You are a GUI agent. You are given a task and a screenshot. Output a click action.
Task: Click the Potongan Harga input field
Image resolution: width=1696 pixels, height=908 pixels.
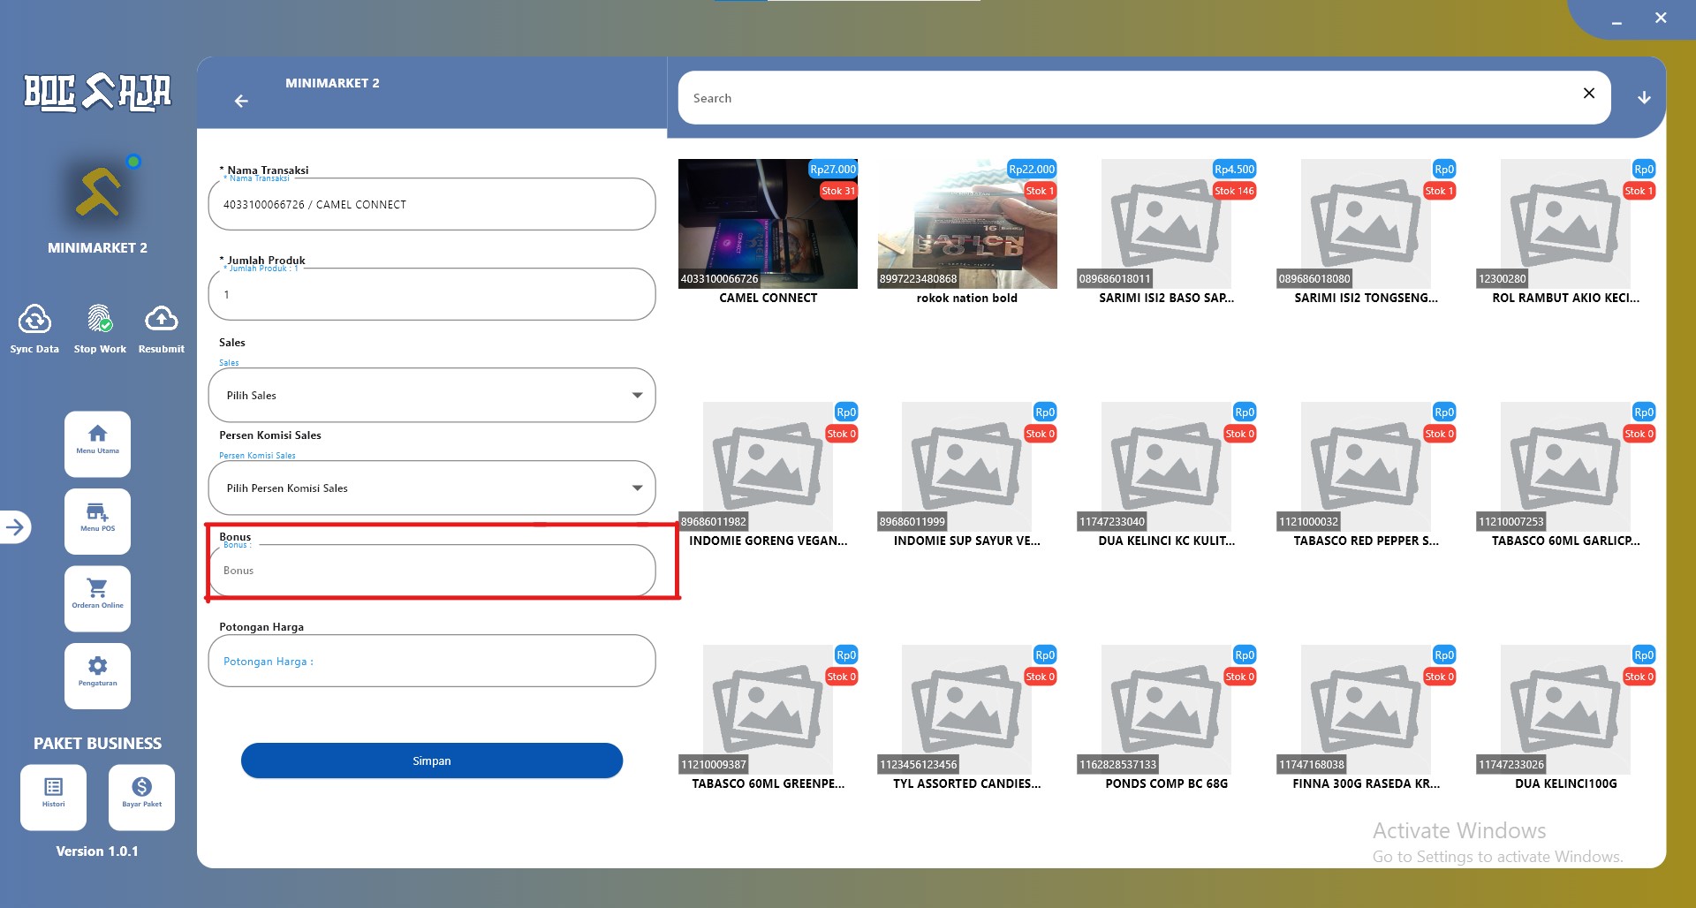pyautogui.click(x=432, y=661)
